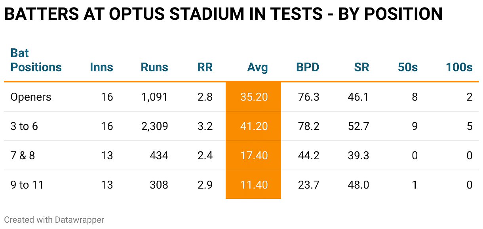Image resolution: width=483 pixels, height=229 pixels.
Task: Click the Inns column header
Action: tap(101, 67)
